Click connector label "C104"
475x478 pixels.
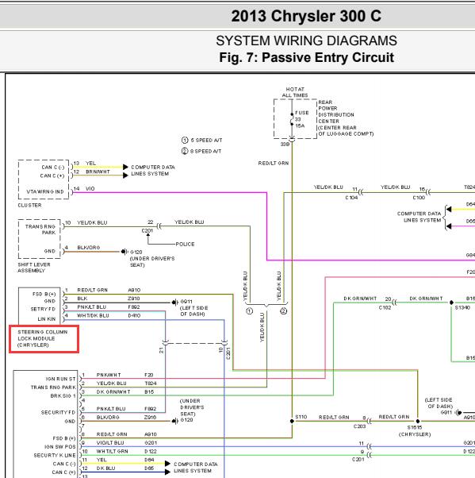tap(351, 198)
